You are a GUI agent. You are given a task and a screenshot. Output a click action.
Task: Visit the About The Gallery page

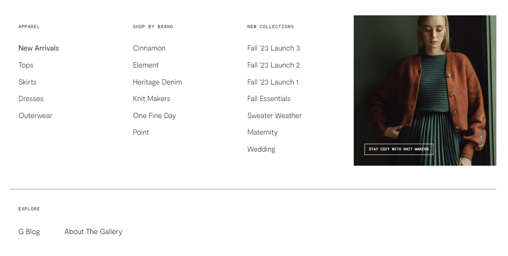click(x=93, y=232)
